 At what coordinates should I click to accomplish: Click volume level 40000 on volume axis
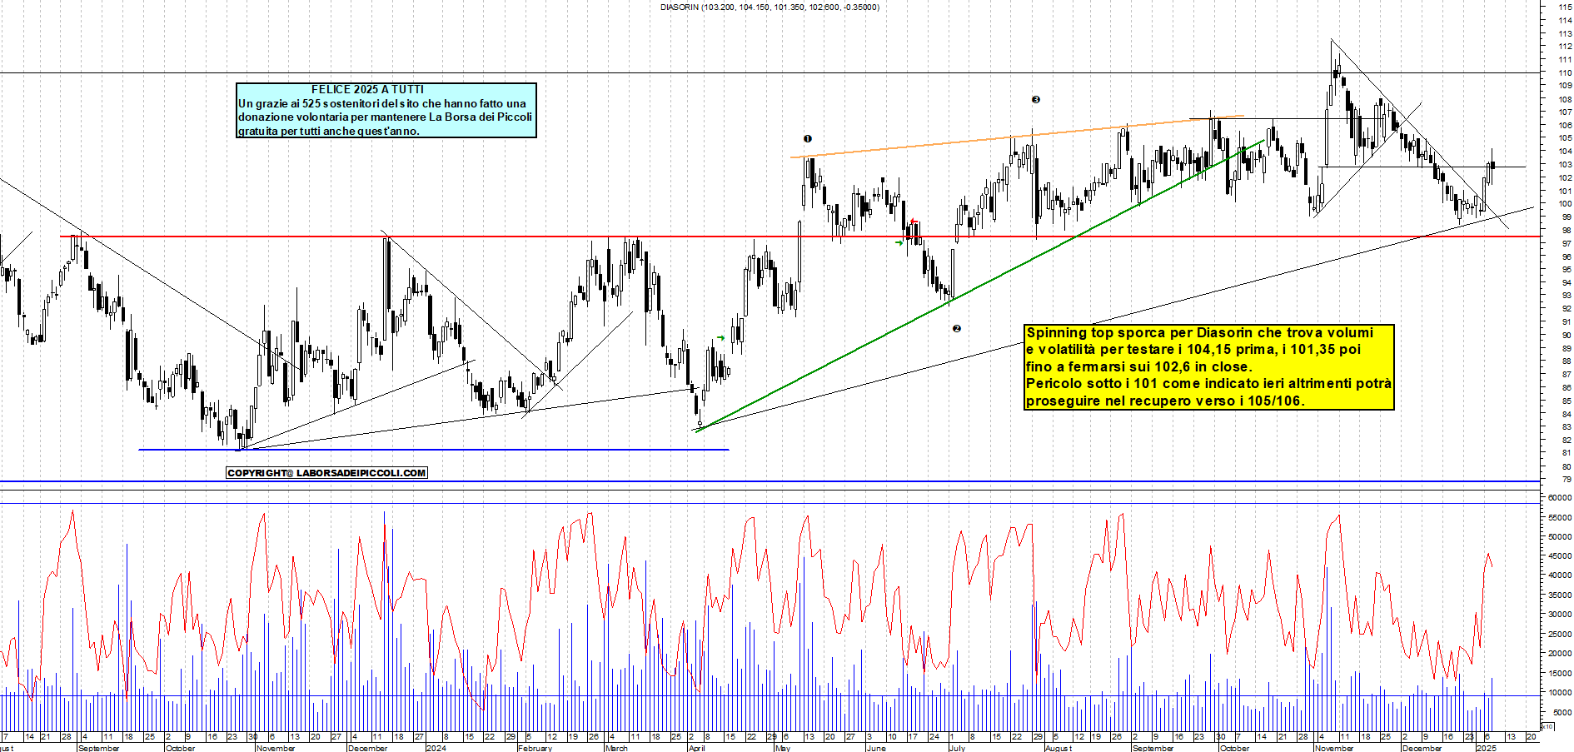pos(1560,575)
